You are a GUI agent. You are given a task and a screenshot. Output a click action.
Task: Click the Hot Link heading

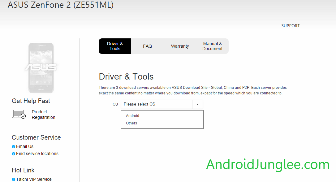point(23,170)
